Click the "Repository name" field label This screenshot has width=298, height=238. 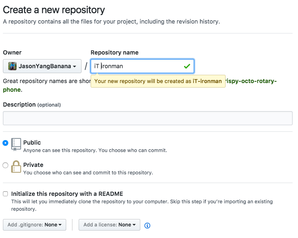115,52
